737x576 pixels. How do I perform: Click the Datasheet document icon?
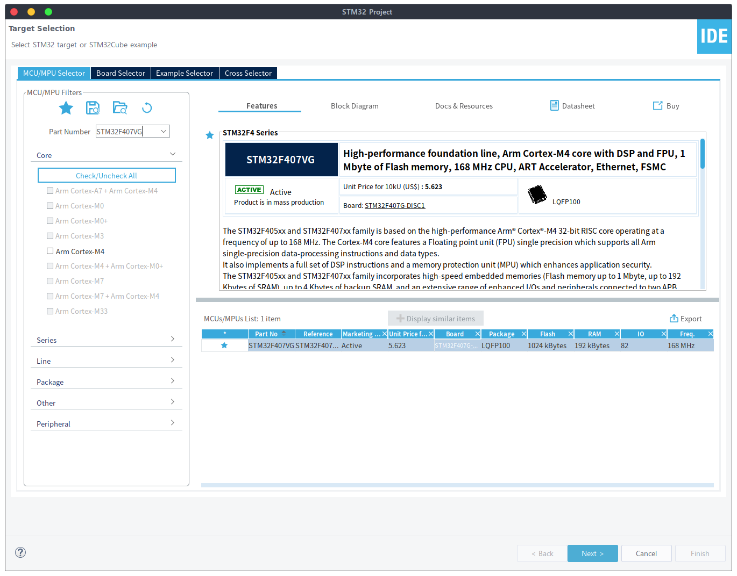pyautogui.click(x=555, y=105)
